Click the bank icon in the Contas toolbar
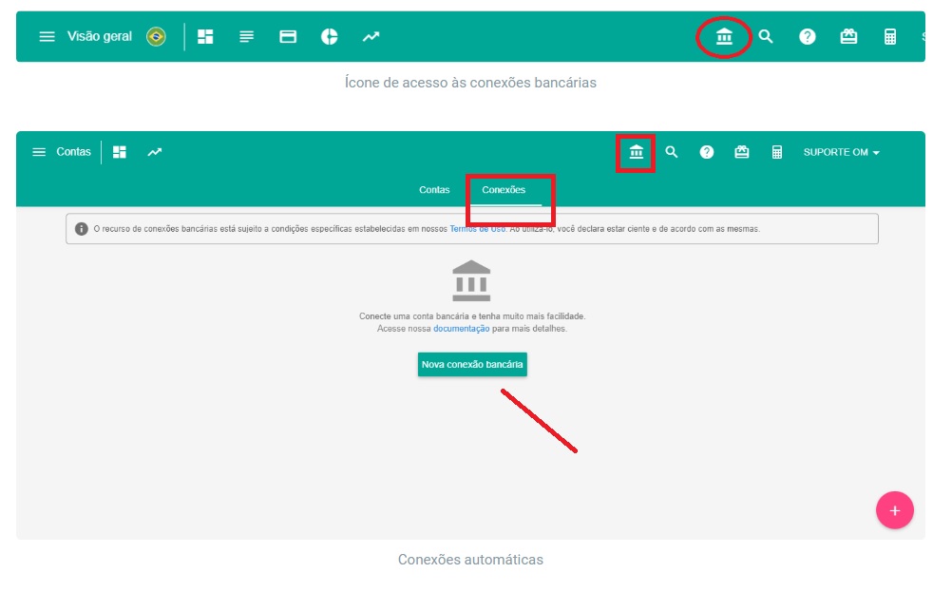 pos(637,152)
